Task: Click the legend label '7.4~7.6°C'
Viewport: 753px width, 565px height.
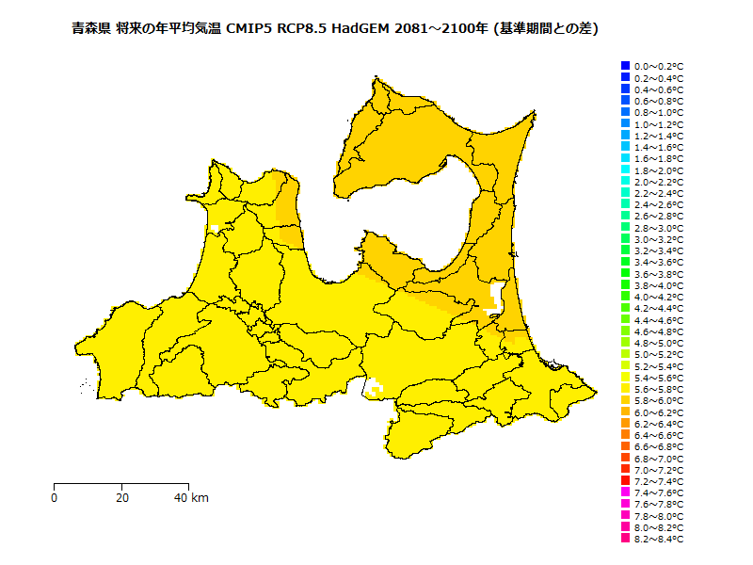Action: tap(659, 493)
